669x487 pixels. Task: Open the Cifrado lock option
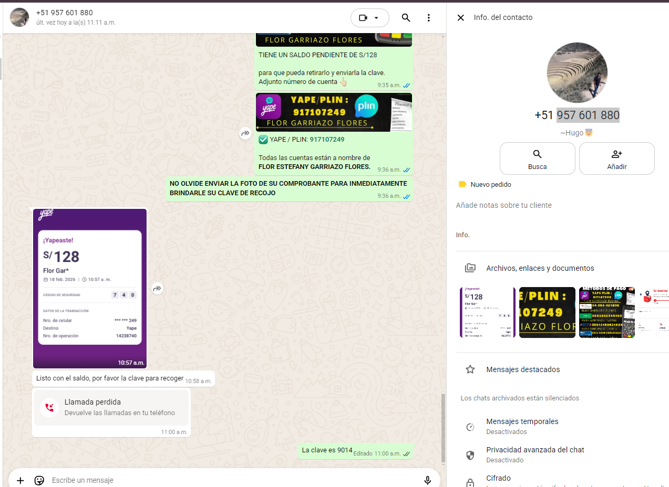(498, 479)
